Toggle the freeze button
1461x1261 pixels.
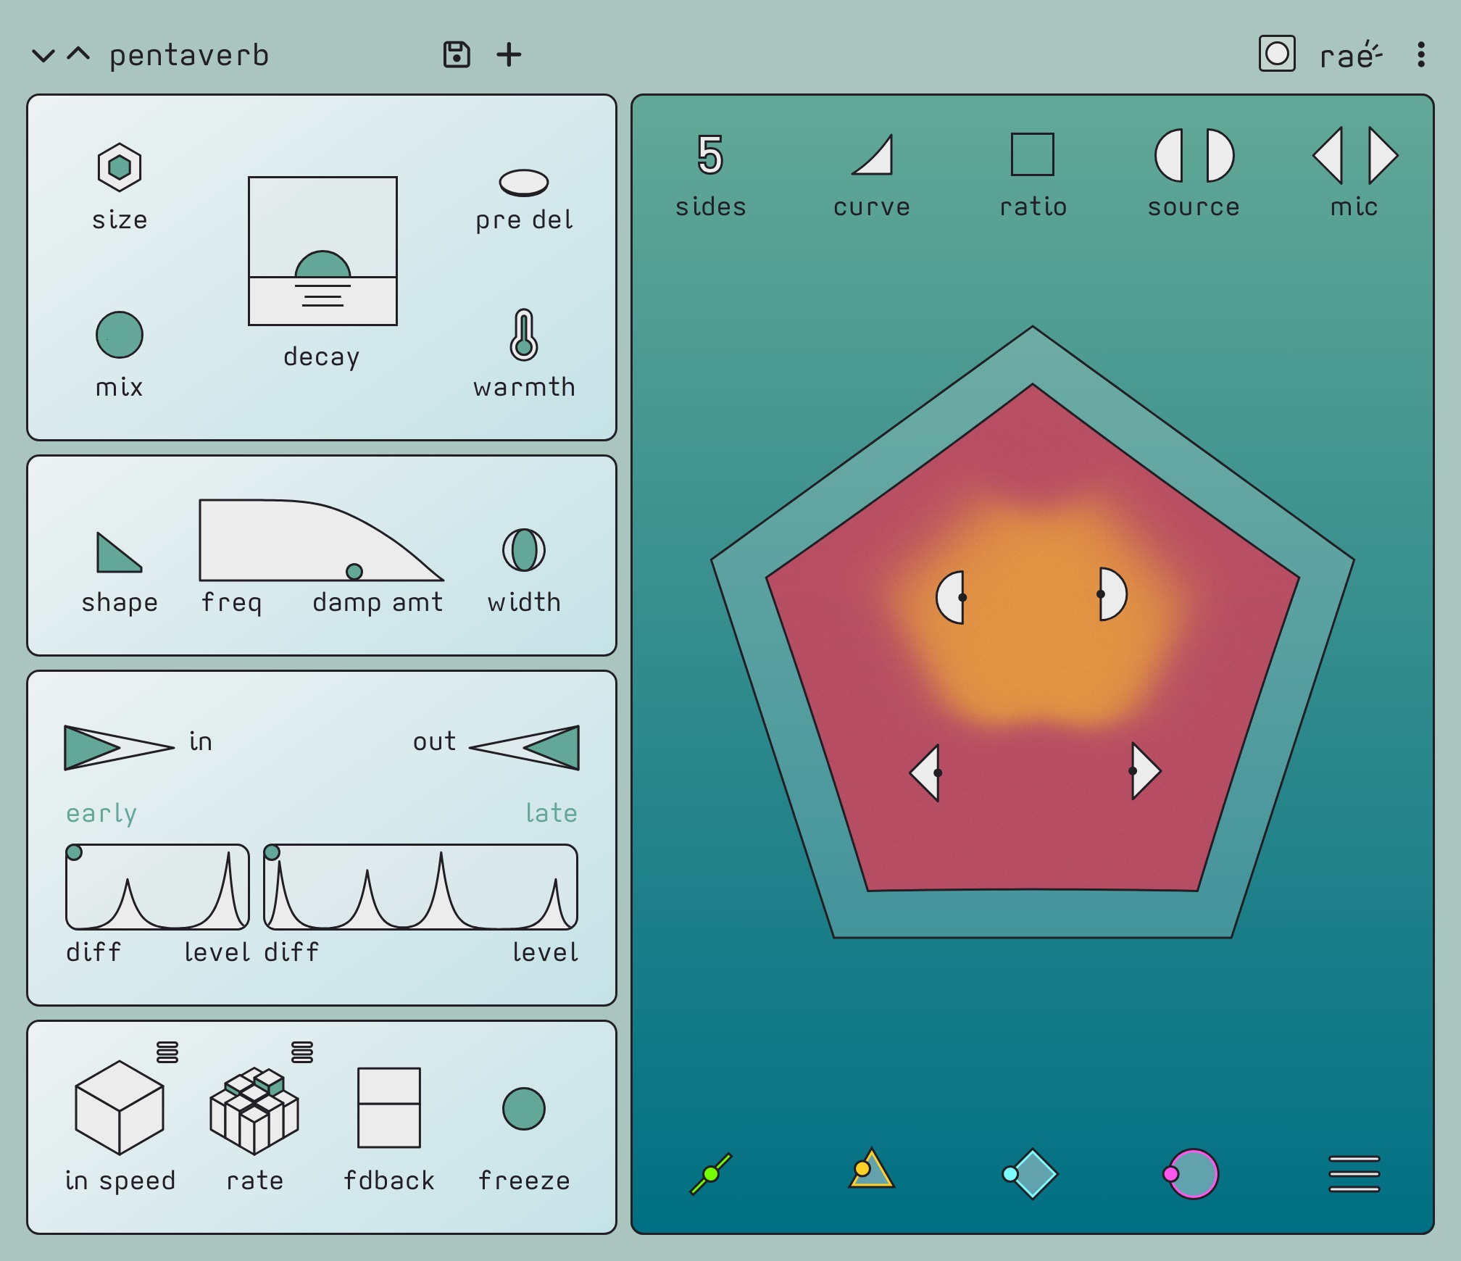click(x=524, y=1109)
